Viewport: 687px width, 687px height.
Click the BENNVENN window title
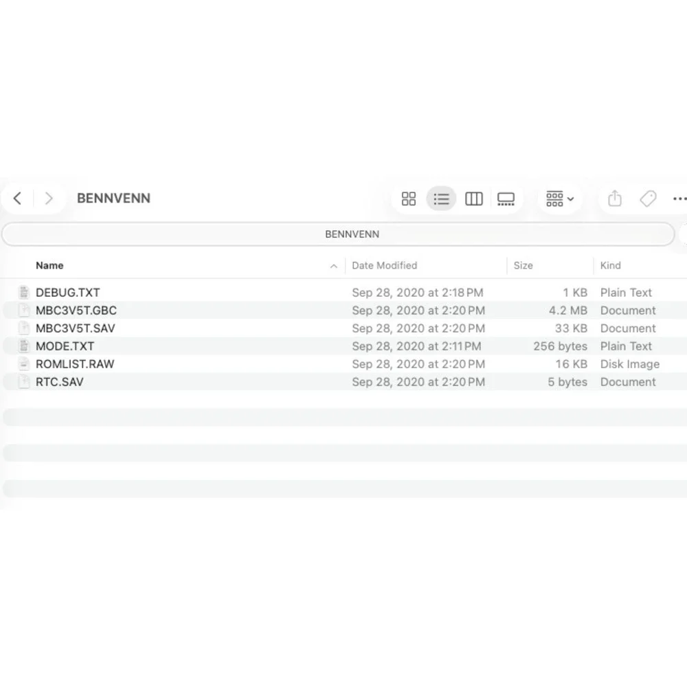[x=113, y=199]
